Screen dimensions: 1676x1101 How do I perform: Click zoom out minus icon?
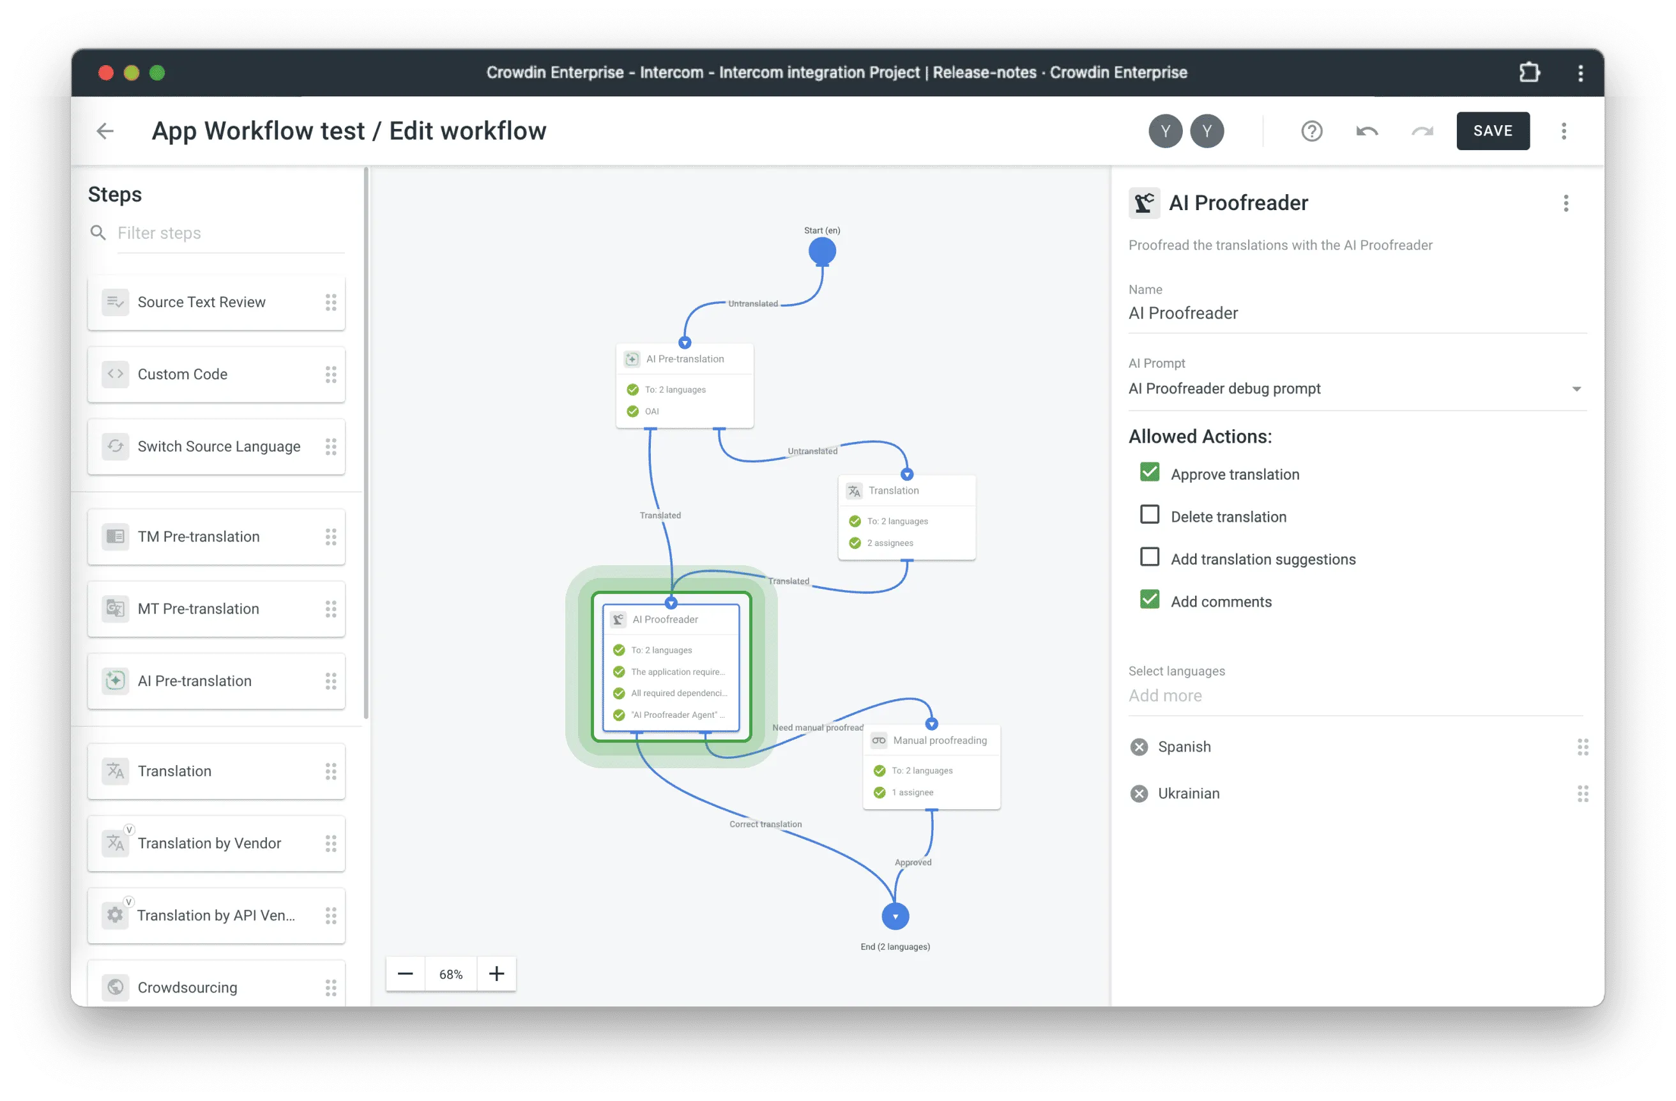point(405,973)
